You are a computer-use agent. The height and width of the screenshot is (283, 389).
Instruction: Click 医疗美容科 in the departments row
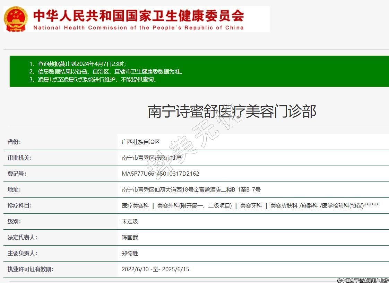135,206
